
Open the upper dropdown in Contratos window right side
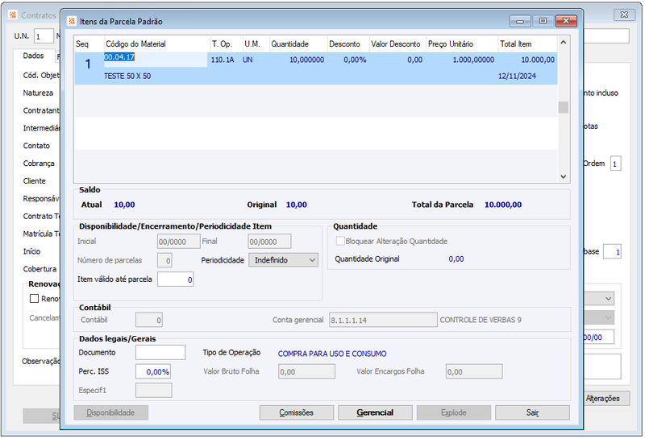click(608, 298)
